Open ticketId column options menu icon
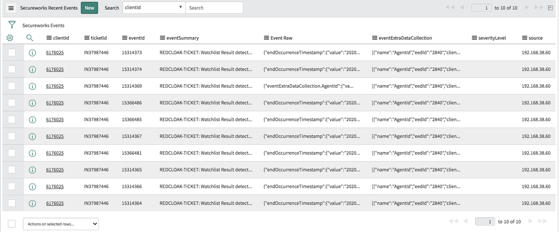The height and width of the screenshot is (232, 560). tap(87, 38)
